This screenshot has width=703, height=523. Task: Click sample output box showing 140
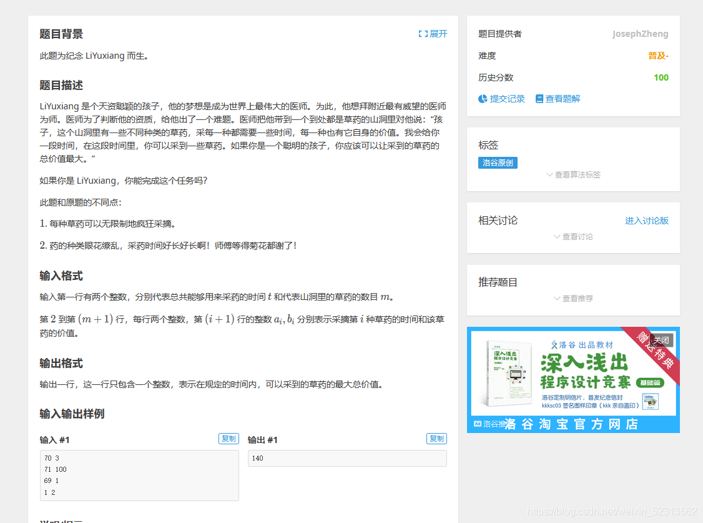coord(348,458)
